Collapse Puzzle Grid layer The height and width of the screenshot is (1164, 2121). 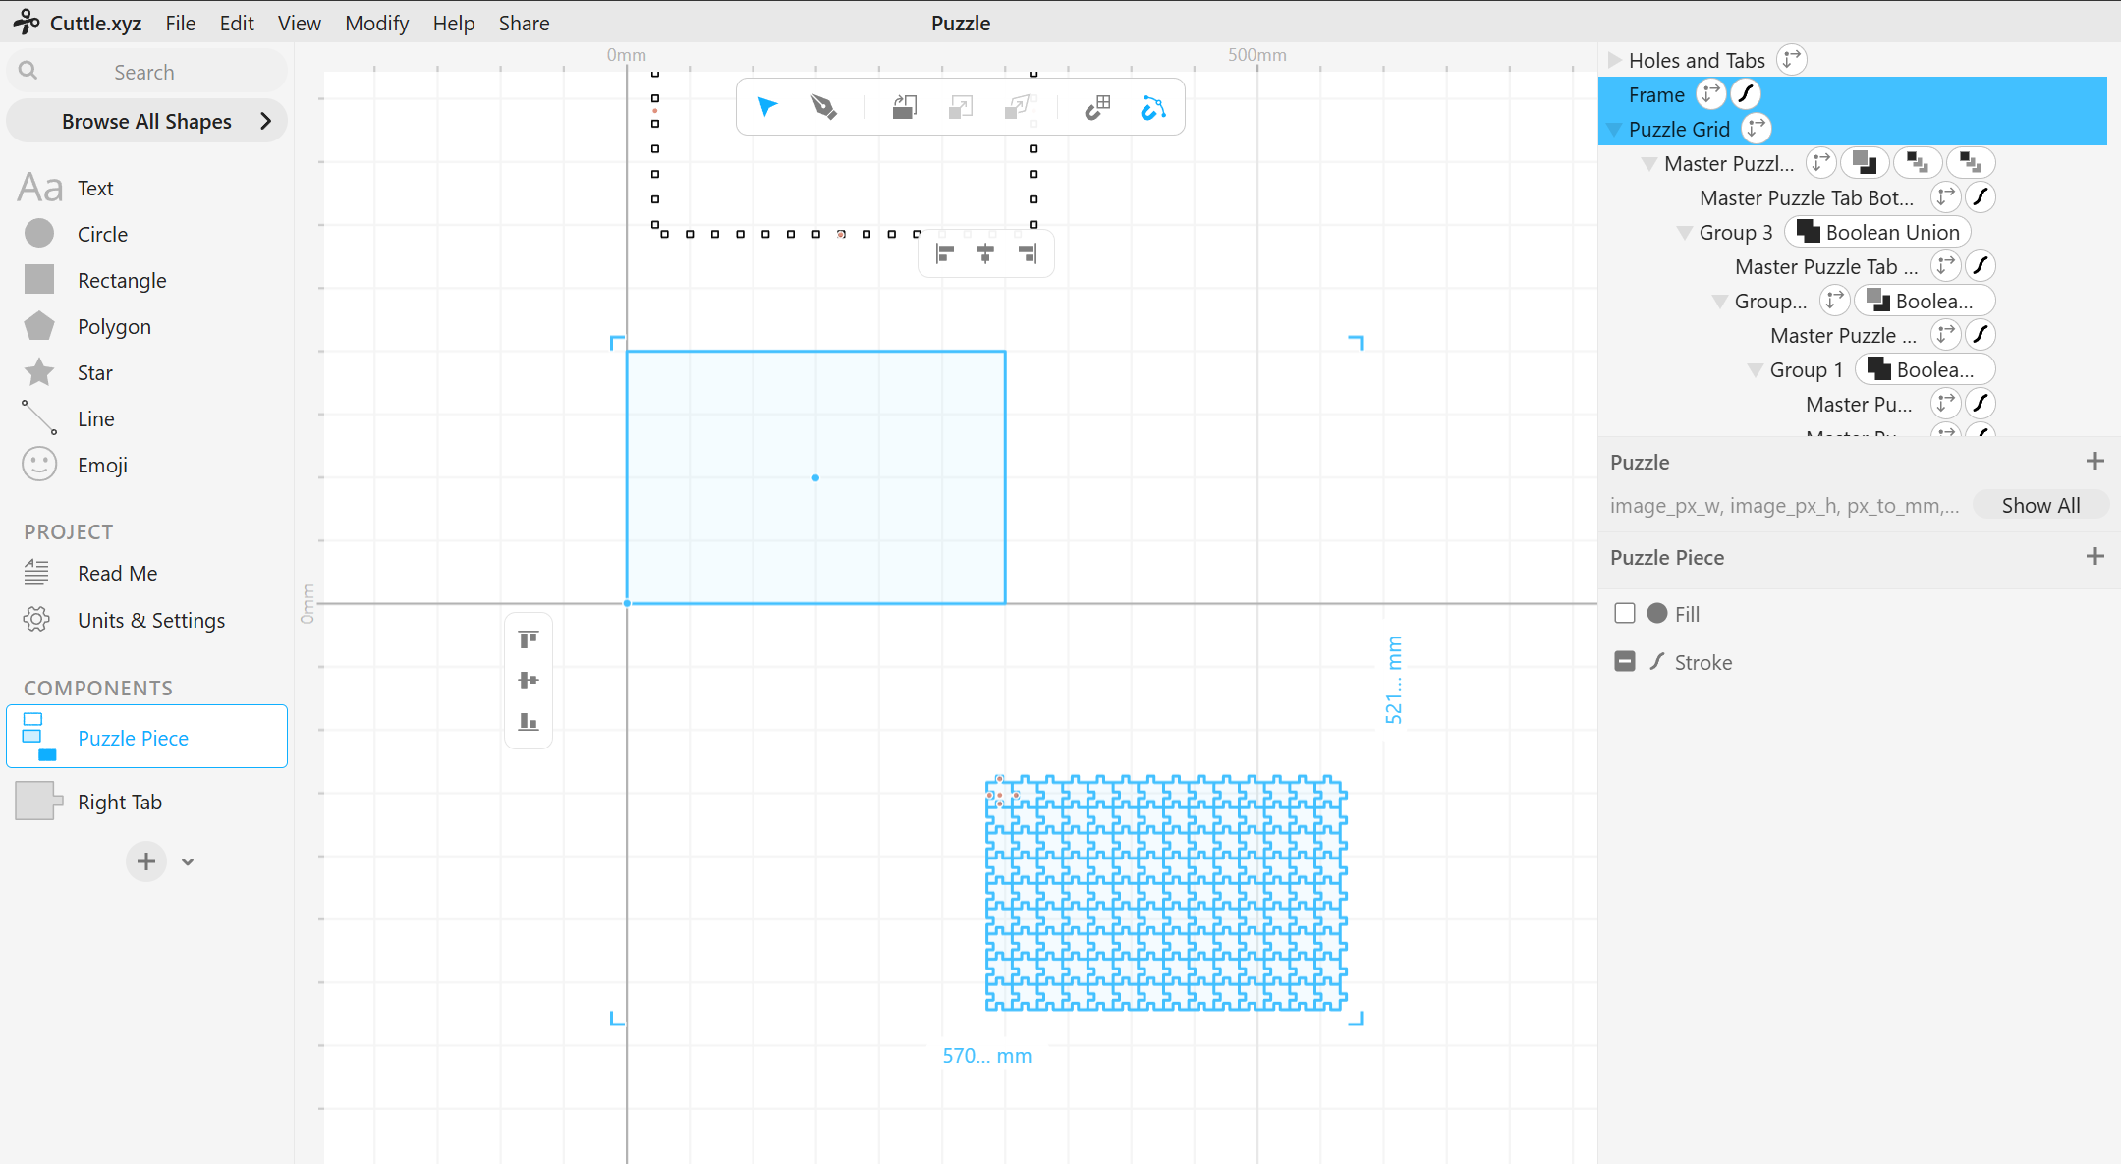pos(1614,130)
